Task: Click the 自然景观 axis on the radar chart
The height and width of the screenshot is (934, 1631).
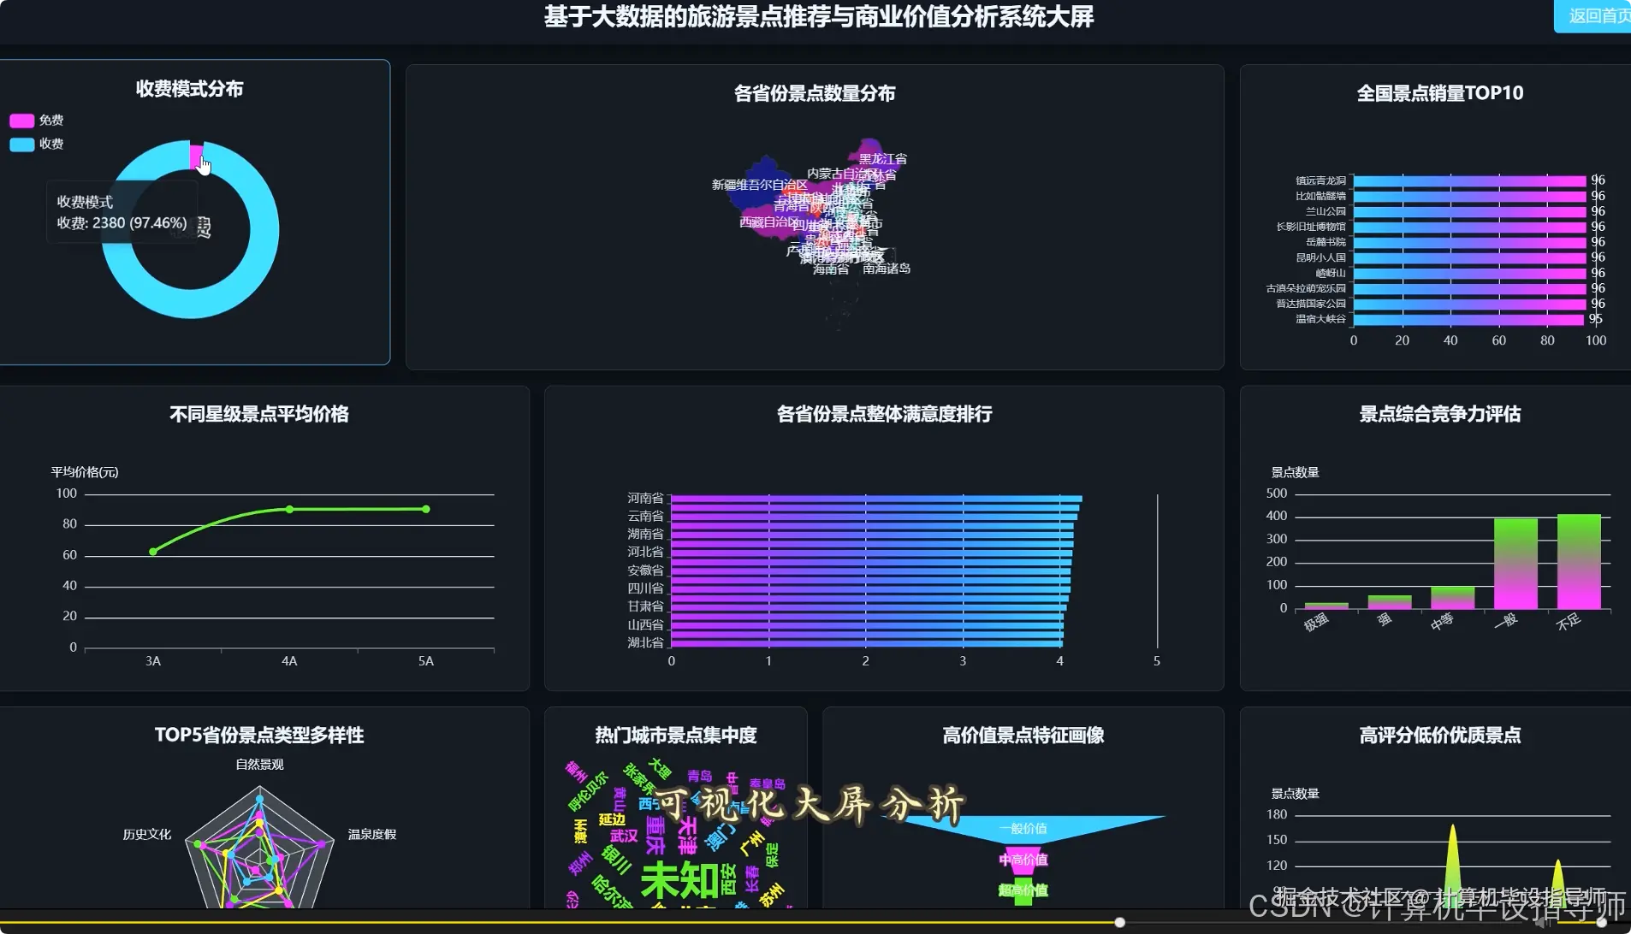Action: click(258, 764)
